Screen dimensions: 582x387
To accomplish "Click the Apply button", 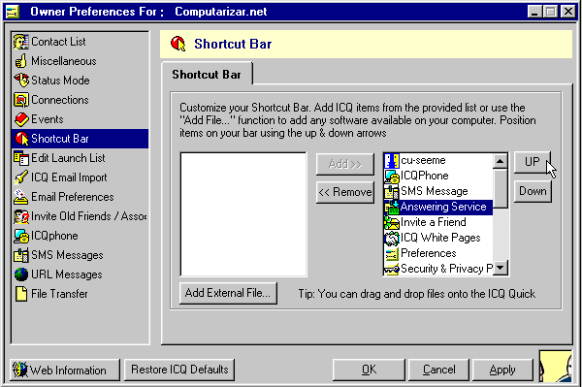I will click(x=502, y=370).
